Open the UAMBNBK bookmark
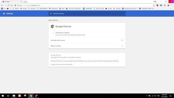 tap(87, 8)
